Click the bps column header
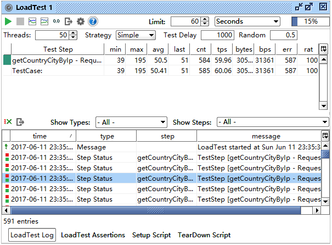 click(265, 49)
